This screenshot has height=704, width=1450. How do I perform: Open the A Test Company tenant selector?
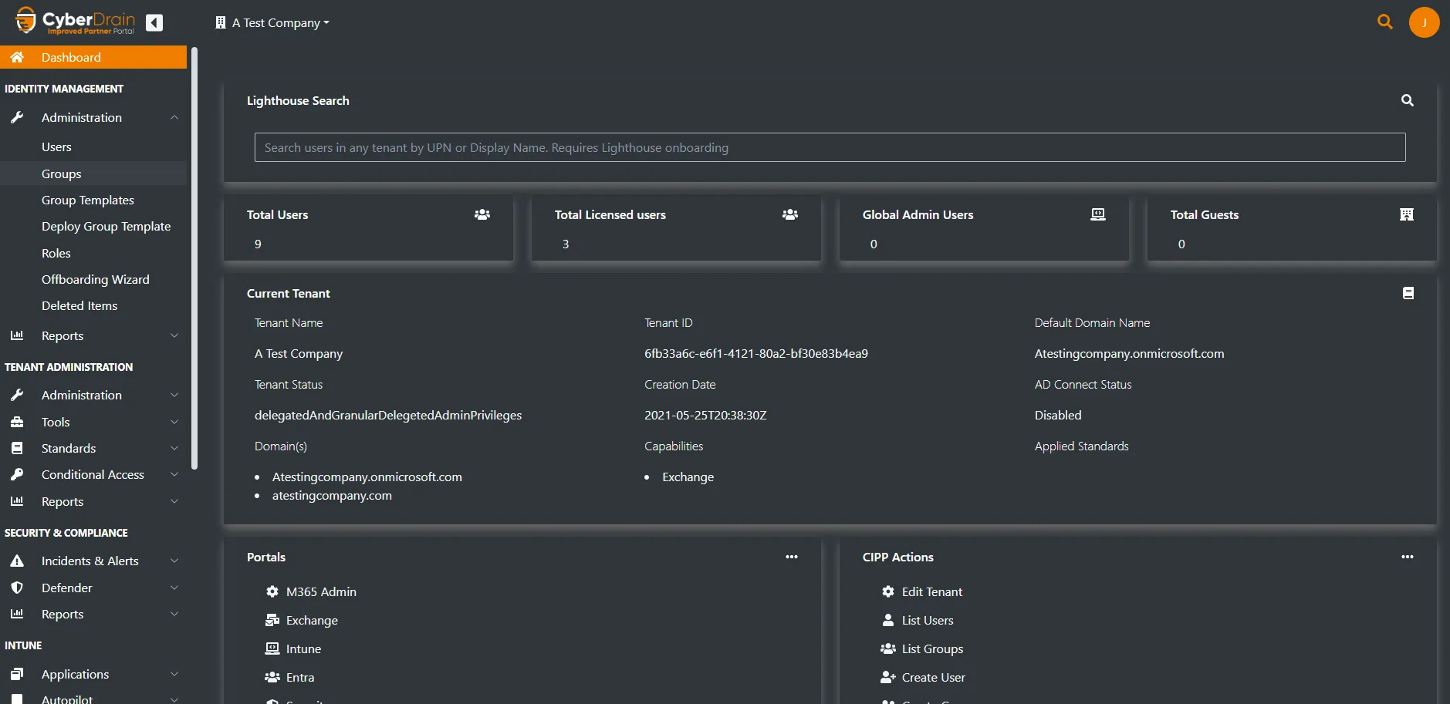(272, 23)
